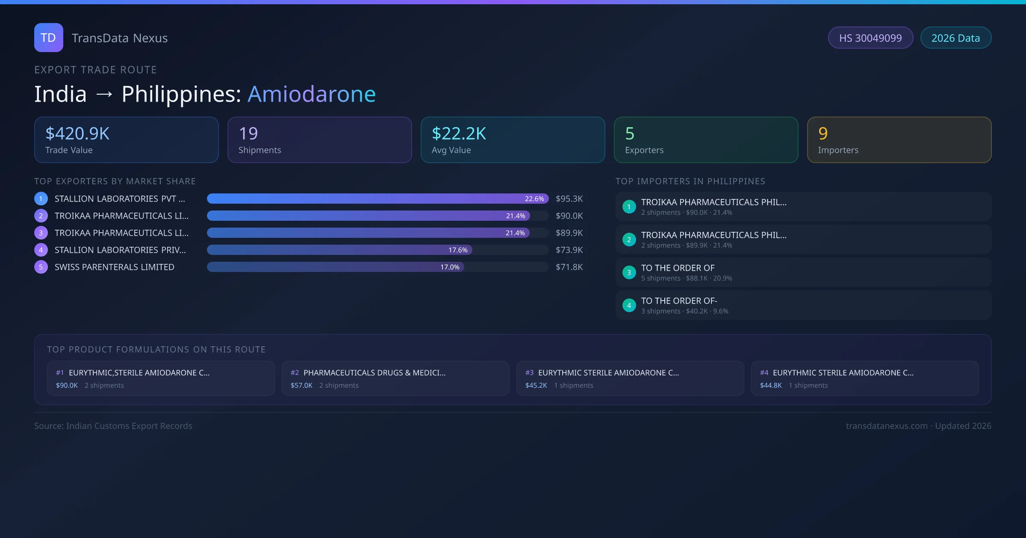Image resolution: width=1026 pixels, height=538 pixels.
Task: Click exporter rank 1 circle badge
Action: pos(41,199)
